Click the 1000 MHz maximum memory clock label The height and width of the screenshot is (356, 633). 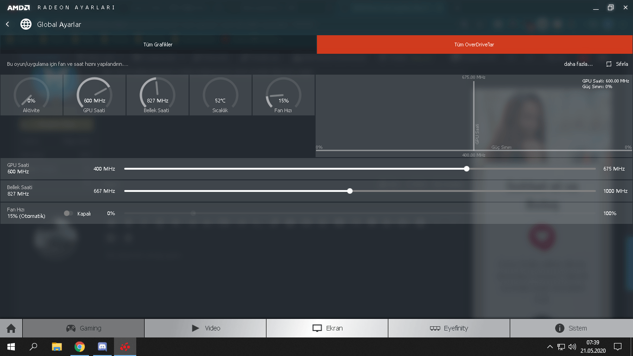[x=615, y=191]
